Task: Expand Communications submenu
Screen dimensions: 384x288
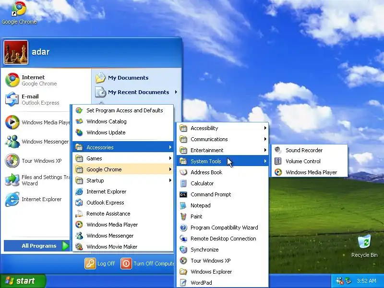Action: [x=223, y=139]
